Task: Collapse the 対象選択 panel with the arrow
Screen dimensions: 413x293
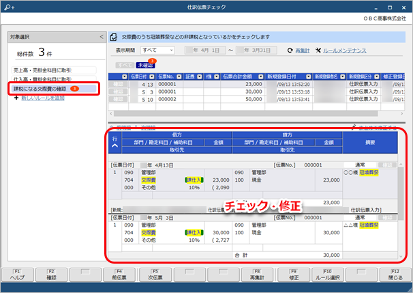Action: (102, 37)
